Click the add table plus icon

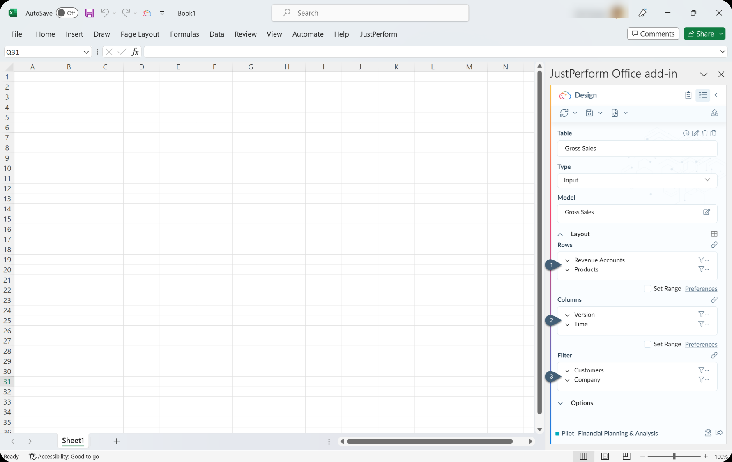[x=686, y=133]
